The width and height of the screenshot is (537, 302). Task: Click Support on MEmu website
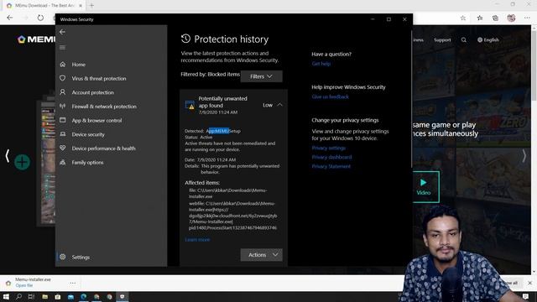442,40
